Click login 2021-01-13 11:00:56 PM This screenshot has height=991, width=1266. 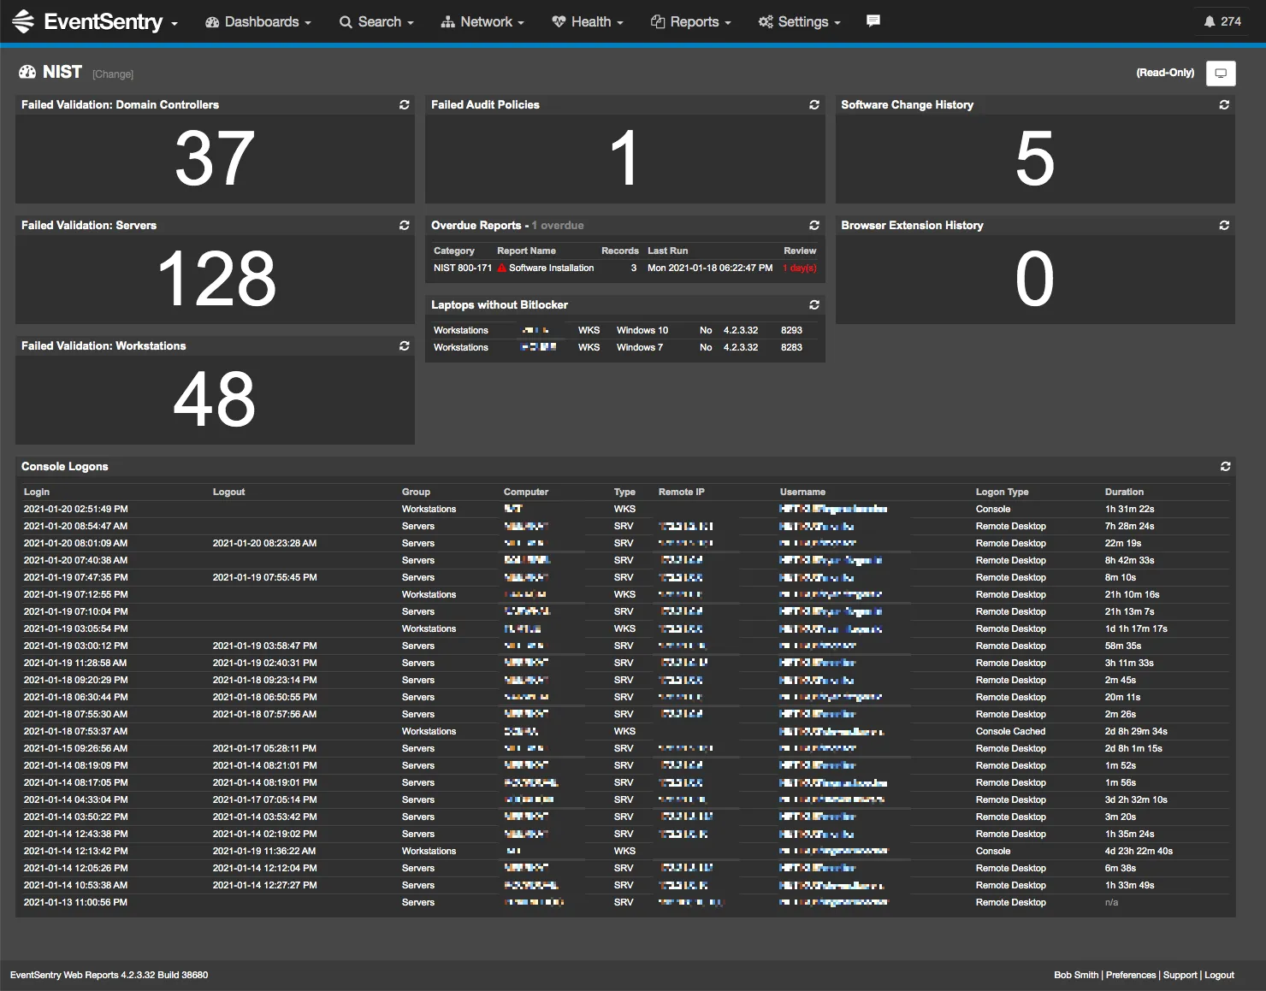tap(75, 902)
